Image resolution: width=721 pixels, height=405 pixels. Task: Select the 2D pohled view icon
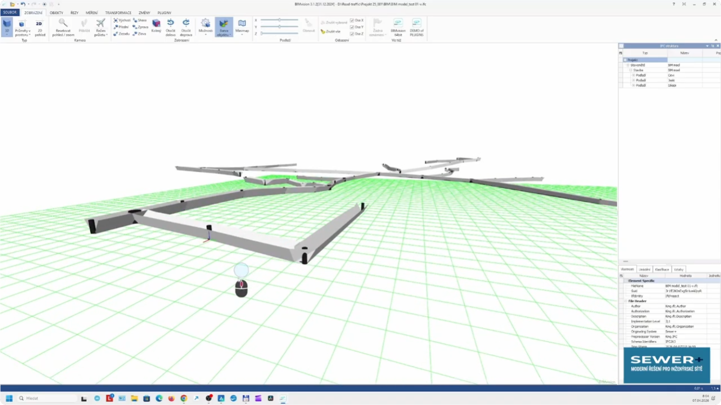[39, 24]
